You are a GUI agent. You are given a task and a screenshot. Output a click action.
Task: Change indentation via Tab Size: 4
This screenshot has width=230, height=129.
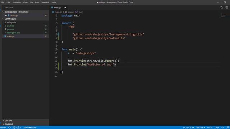click(x=201, y=128)
